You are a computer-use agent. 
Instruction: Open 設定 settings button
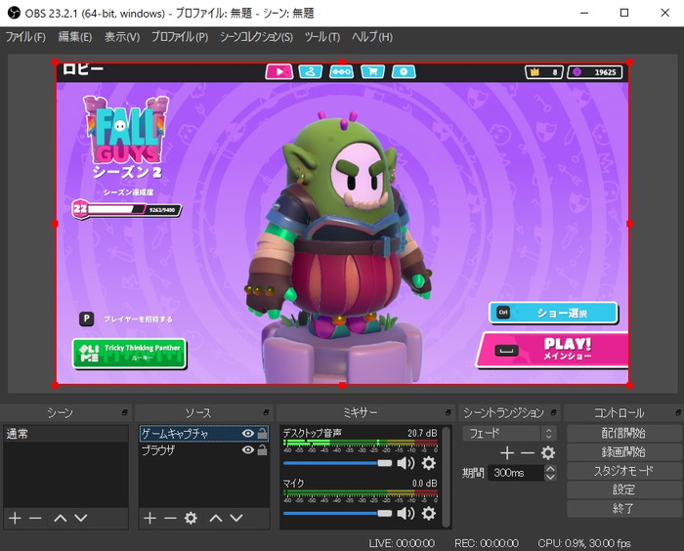click(623, 489)
